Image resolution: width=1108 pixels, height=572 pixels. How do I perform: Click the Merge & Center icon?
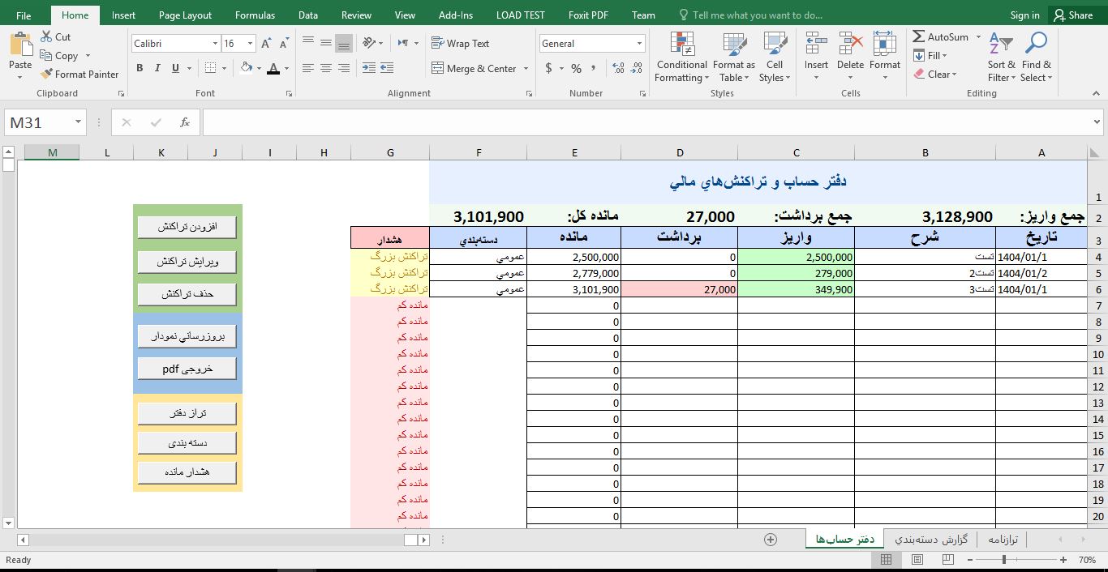(438, 69)
